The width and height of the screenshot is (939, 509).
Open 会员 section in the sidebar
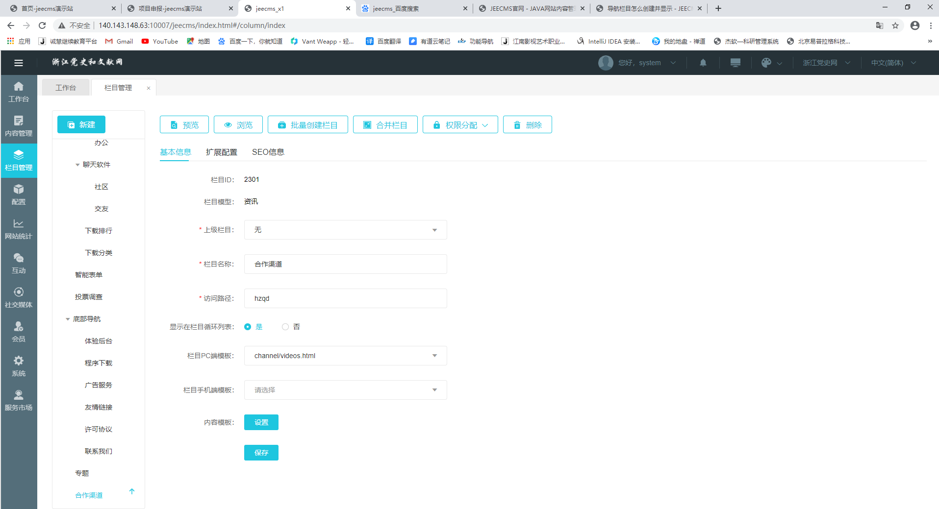click(x=19, y=332)
